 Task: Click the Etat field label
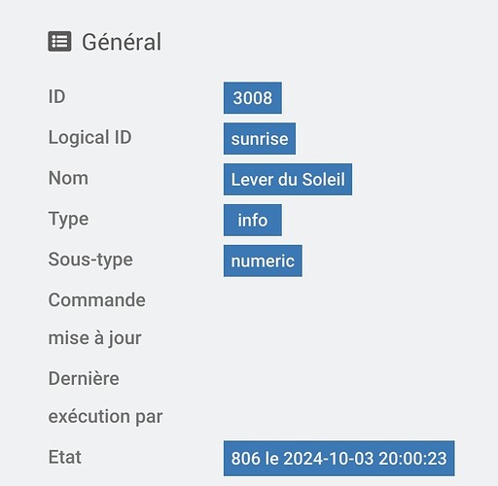pyautogui.click(x=65, y=457)
